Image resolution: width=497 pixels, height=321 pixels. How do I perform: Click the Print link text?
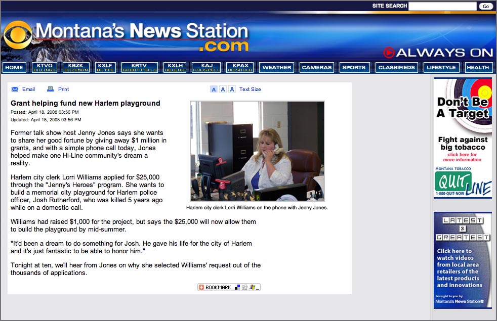point(63,89)
